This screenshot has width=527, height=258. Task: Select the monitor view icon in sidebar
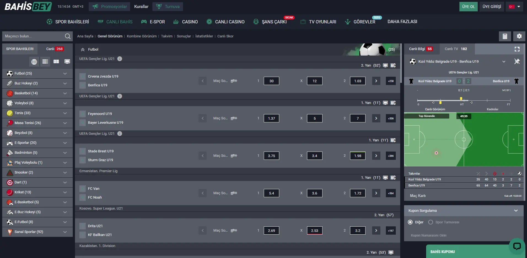tap(67, 62)
